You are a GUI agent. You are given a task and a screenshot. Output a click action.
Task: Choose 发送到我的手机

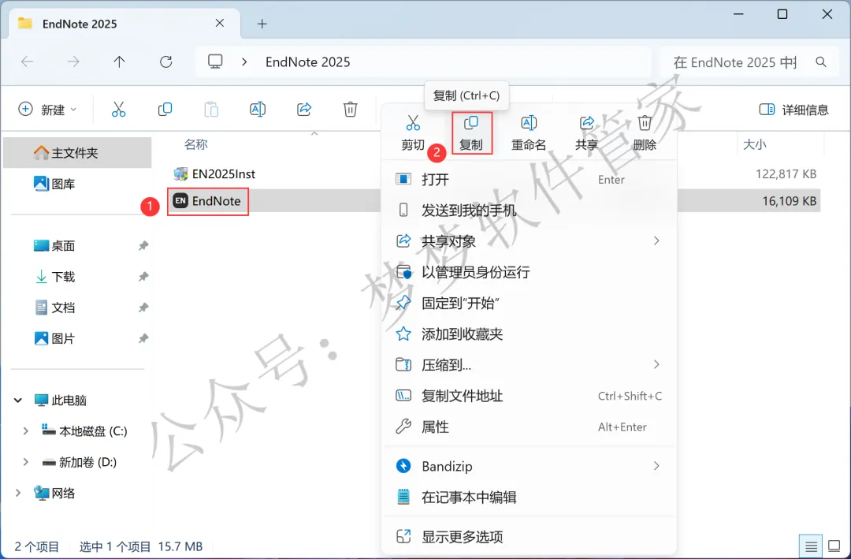coord(530,211)
